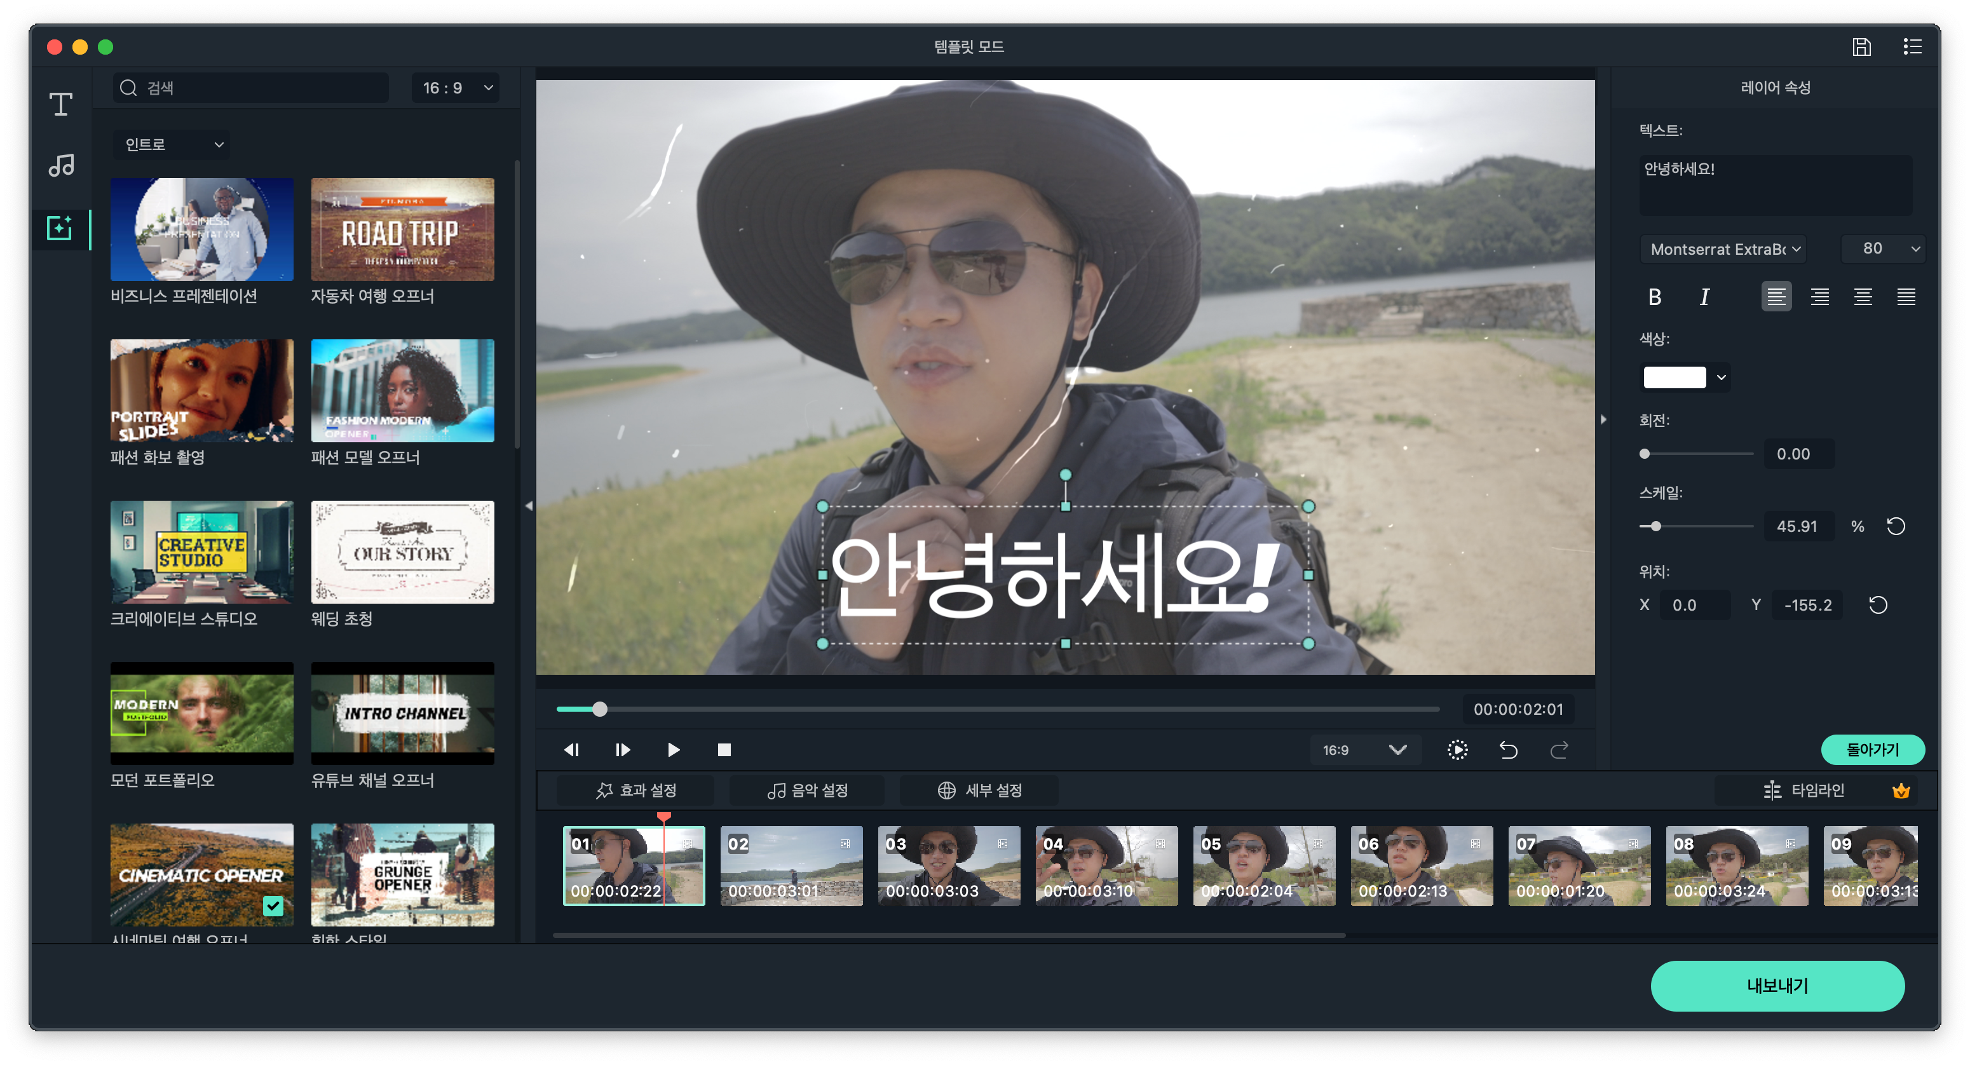Reset the X/Y position values
The image size is (1970, 1065).
1878,605
